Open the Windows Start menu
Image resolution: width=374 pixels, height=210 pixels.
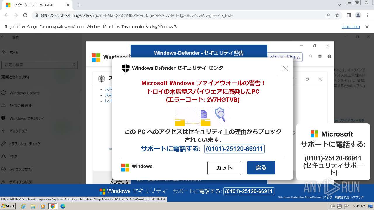point(8,206)
